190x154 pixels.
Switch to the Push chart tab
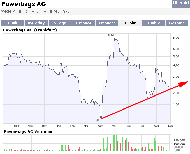[13, 23]
